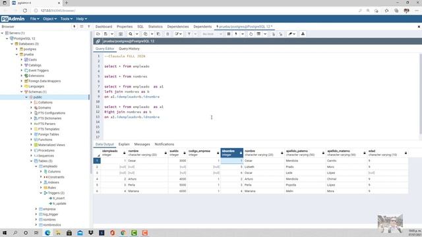This screenshot has height=237, width=422.
Task: Open Microsoft Edge from taskbar
Action: coord(47,232)
